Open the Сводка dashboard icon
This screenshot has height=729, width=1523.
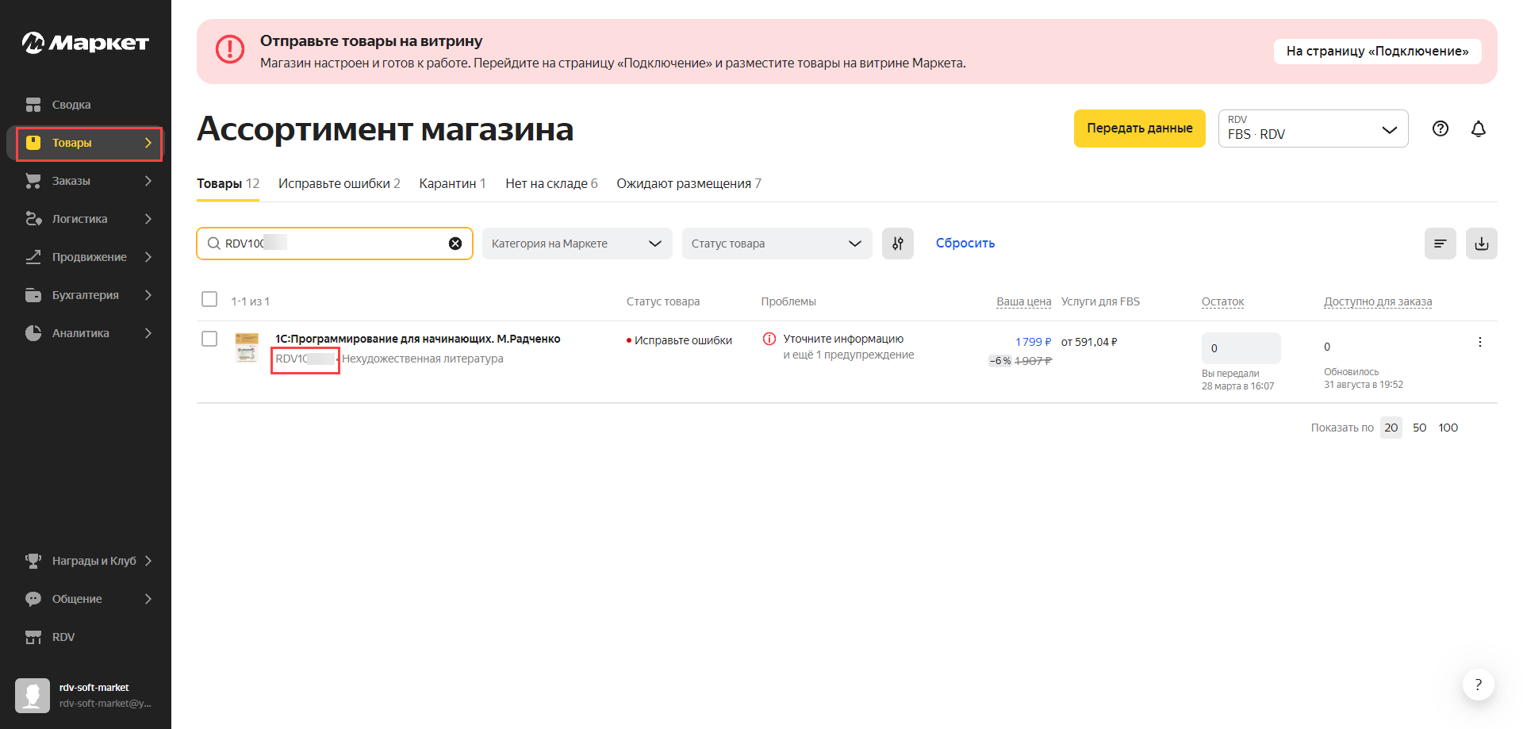[x=33, y=105]
